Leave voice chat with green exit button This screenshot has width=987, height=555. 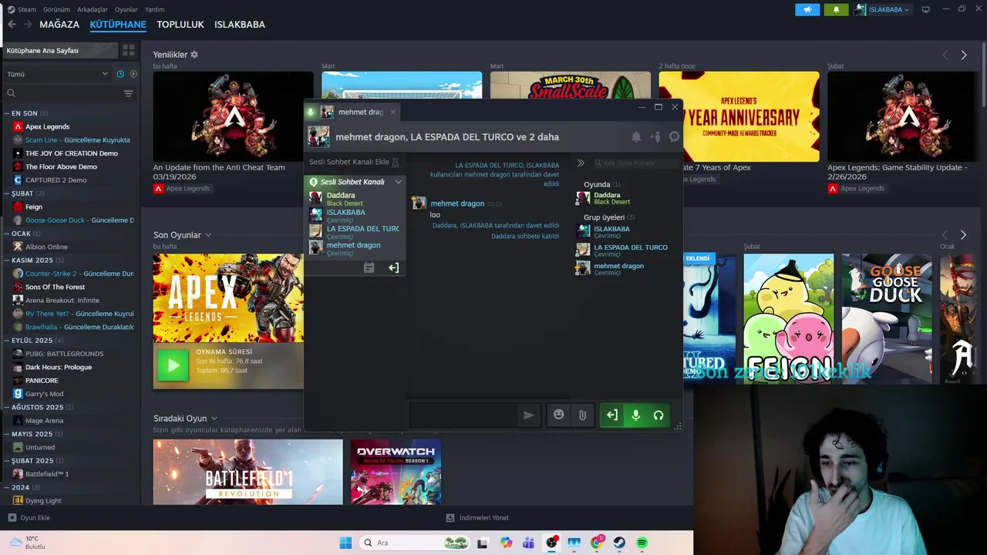[611, 415]
